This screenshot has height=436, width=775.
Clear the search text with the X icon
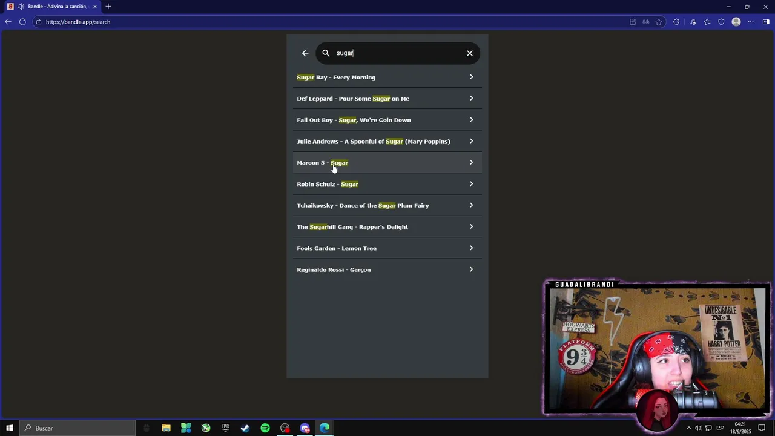pos(470,53)
